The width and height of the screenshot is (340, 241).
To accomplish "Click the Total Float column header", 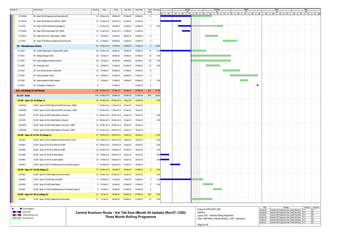I will tap(149, 11).
